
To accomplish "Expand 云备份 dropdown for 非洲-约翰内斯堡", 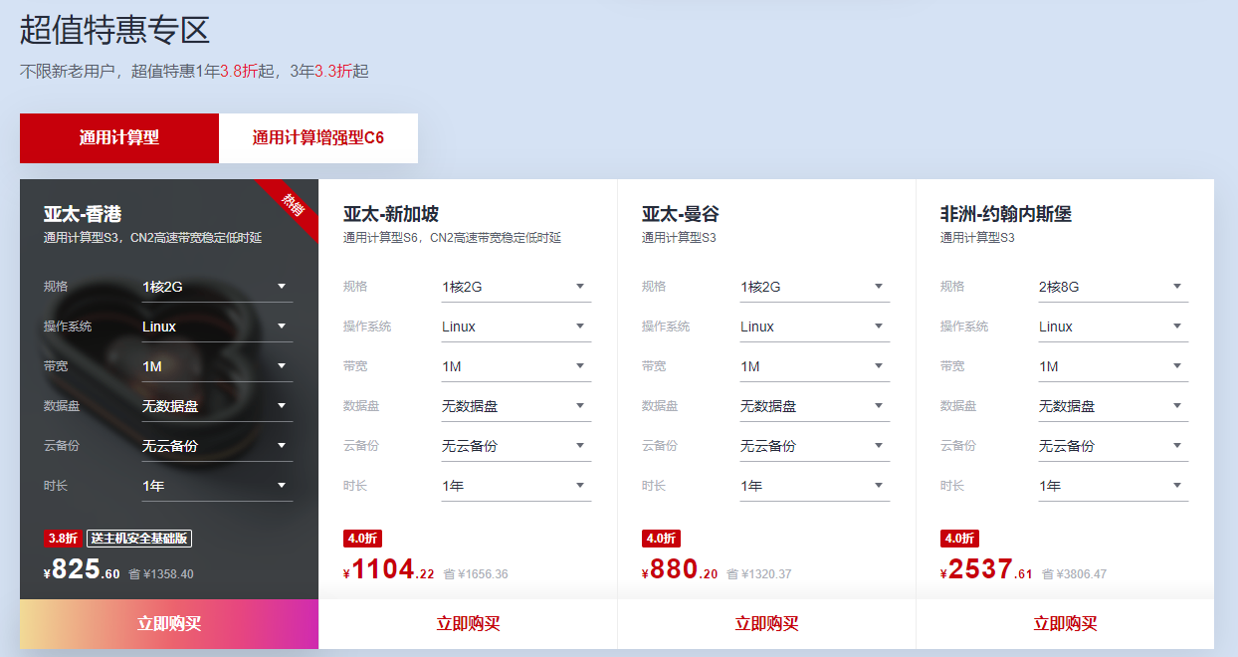I will (x=1113, y=446).
